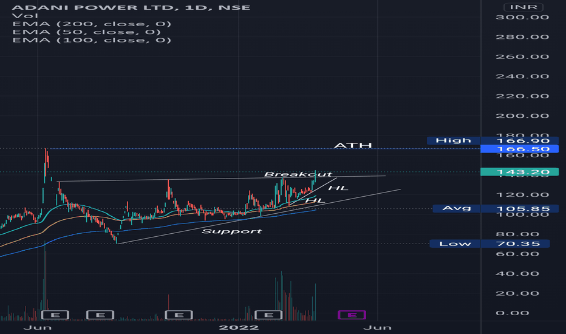Select the Vol indicator legend

(x=25, y=16)
